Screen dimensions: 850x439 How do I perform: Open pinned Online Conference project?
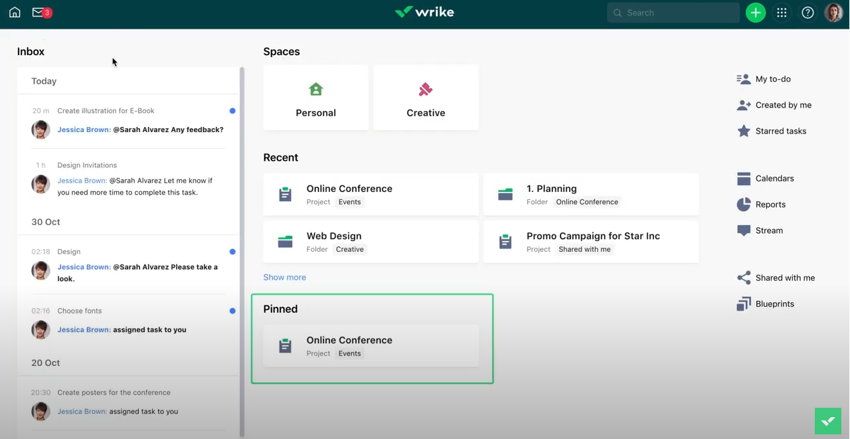click(371, 346)
